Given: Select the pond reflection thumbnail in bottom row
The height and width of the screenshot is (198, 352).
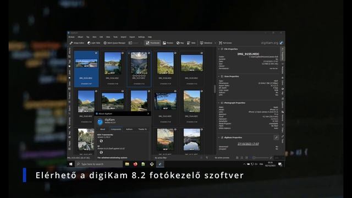Looking at the screenshot, I should 192,139.
